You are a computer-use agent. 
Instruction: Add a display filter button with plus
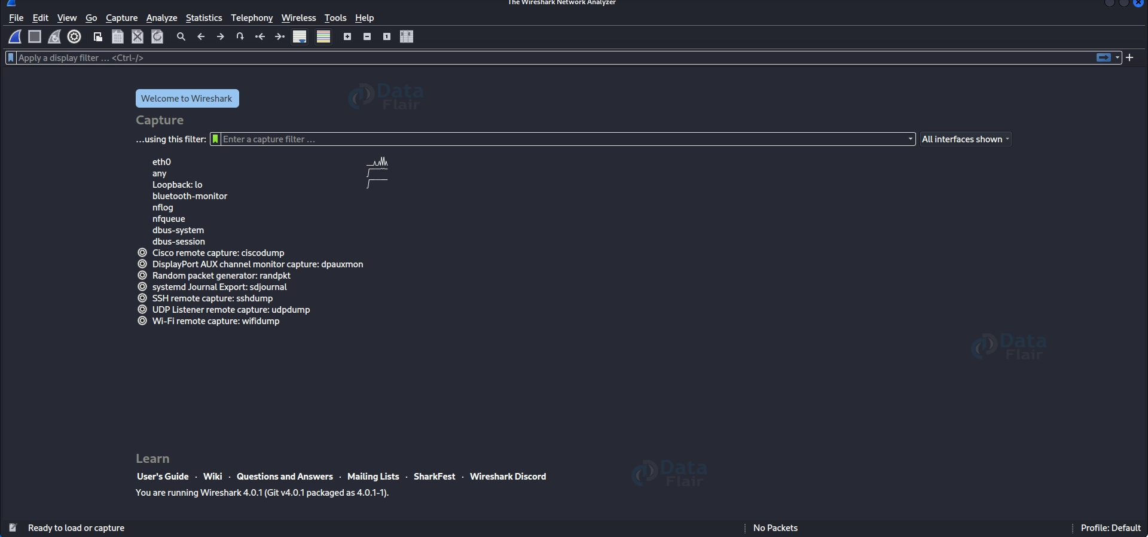point(1129,58)
